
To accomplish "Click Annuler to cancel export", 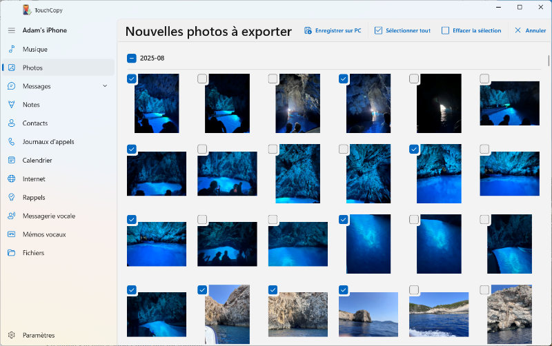I will (x=530, y=30).
